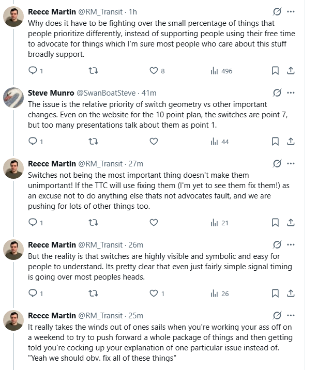Viewport: 317px width, 370px height.
Task: Share the first tweet from Reece Martin
Action: point(291,71)
